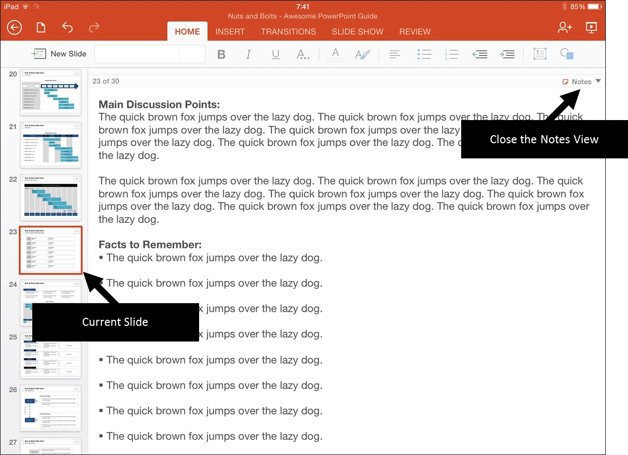Tap the Bluetooth icon in status bar
Screen dimensions: 628x455
click(x=564, y=7)
